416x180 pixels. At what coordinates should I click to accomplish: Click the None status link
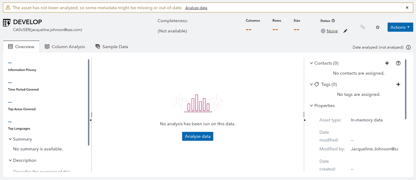[x=332, y=31]
